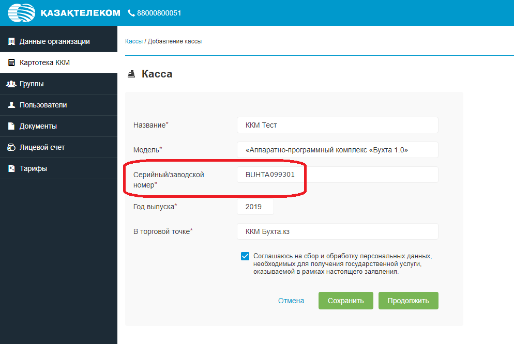Screen dimensions: 514x344
Task: Click the ҚАЗАҚТЕЛЕКОМ brand text
Action: click(80, 13)
